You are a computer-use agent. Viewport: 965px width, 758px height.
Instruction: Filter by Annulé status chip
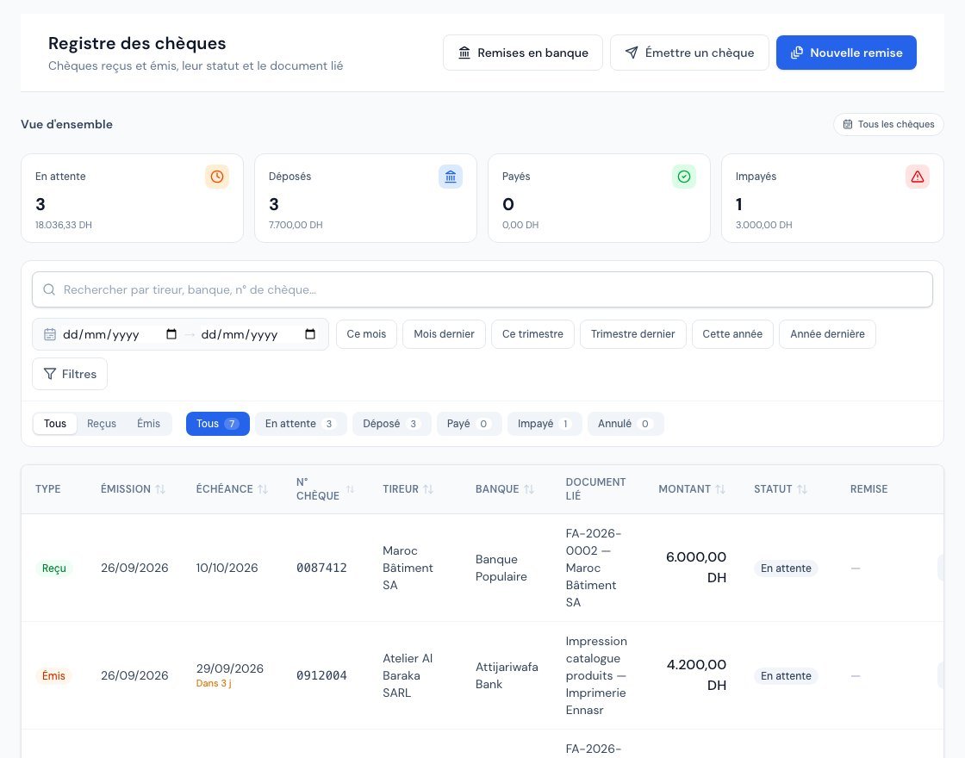626,424
